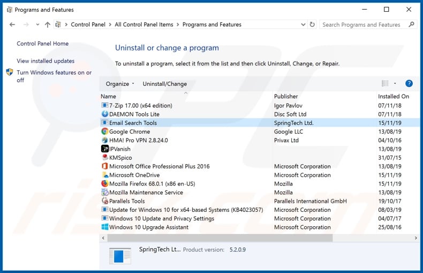This screenshot has height=273, width=423.
Task: Click the Programs and Features title bar icon
Action: pyautogui.click(x=10, y=10)
